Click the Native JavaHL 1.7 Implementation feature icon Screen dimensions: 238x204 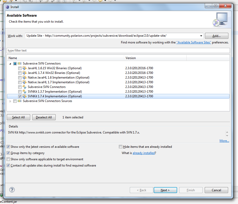(24, 82)
